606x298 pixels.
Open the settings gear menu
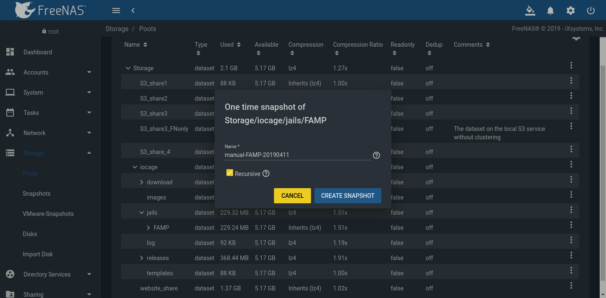click(x=571, y=11)
